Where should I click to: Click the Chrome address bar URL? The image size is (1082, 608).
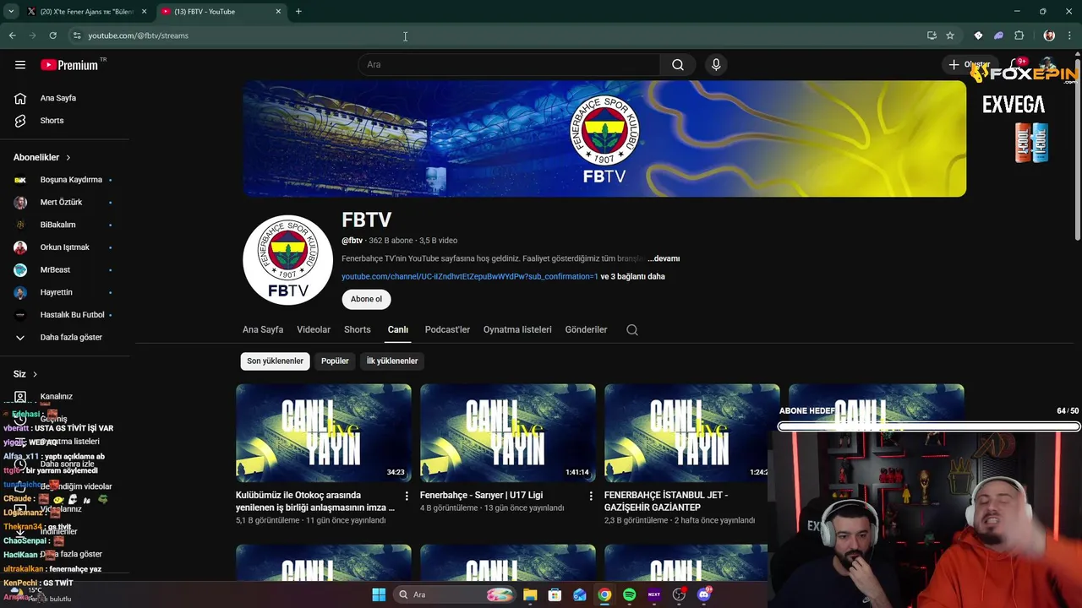coord(138,35)
